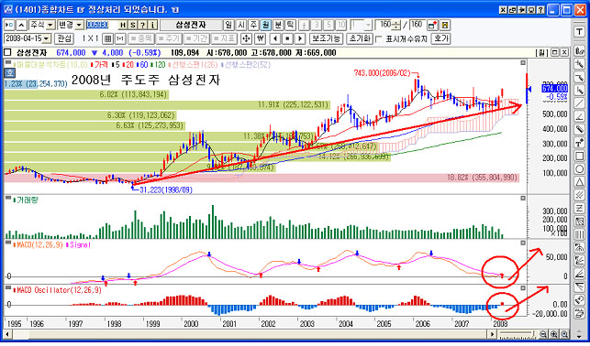Click the 초기화 reset button
This screenshot has height=346, width=590.
coord(360,38)
